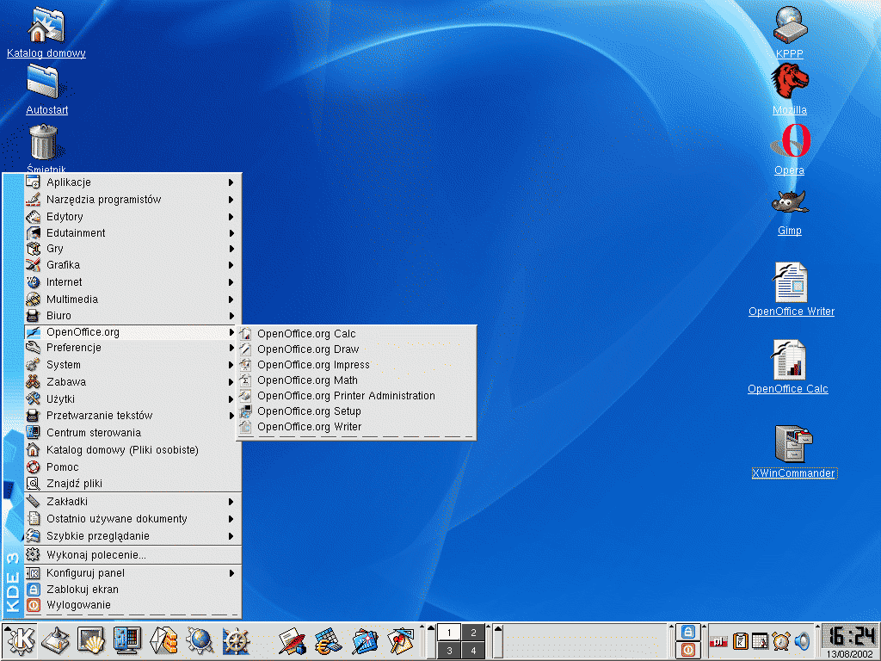This screenshot has height=661, width=881.
Task: Open Katalog domowy (Pliki osobiste) entry
Action: point(132,449)
